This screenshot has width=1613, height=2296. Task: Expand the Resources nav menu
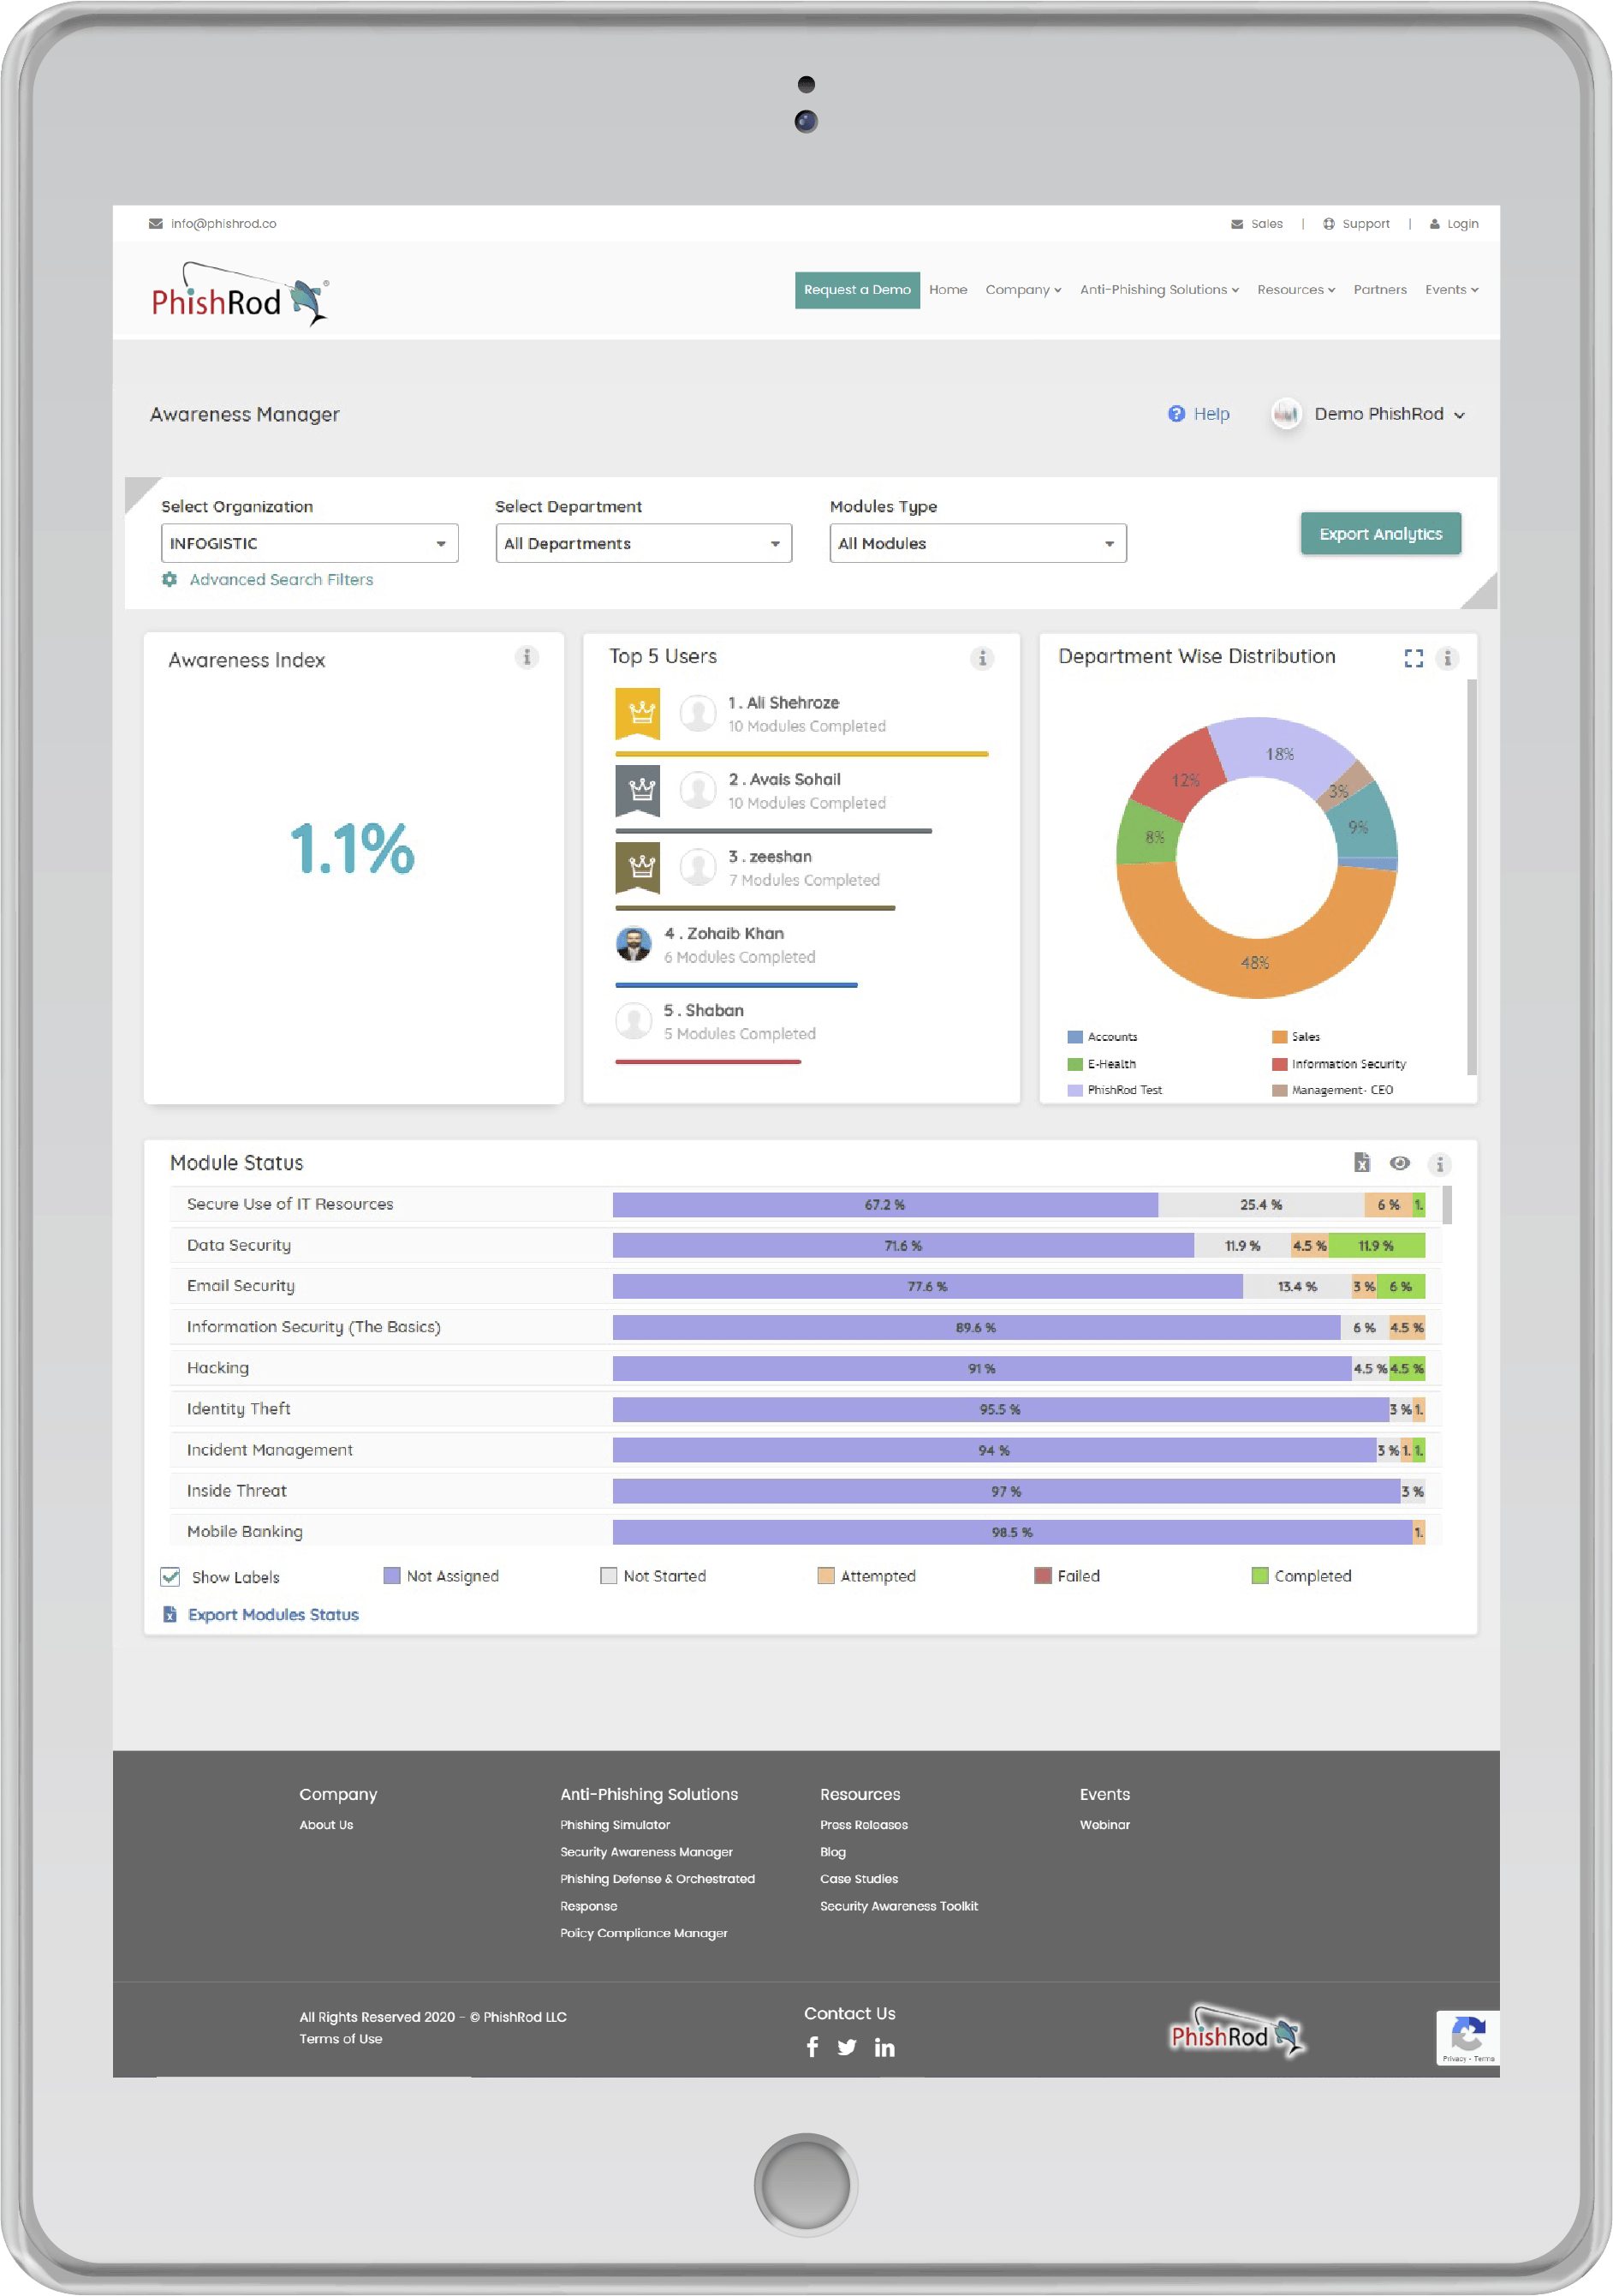1296,290
